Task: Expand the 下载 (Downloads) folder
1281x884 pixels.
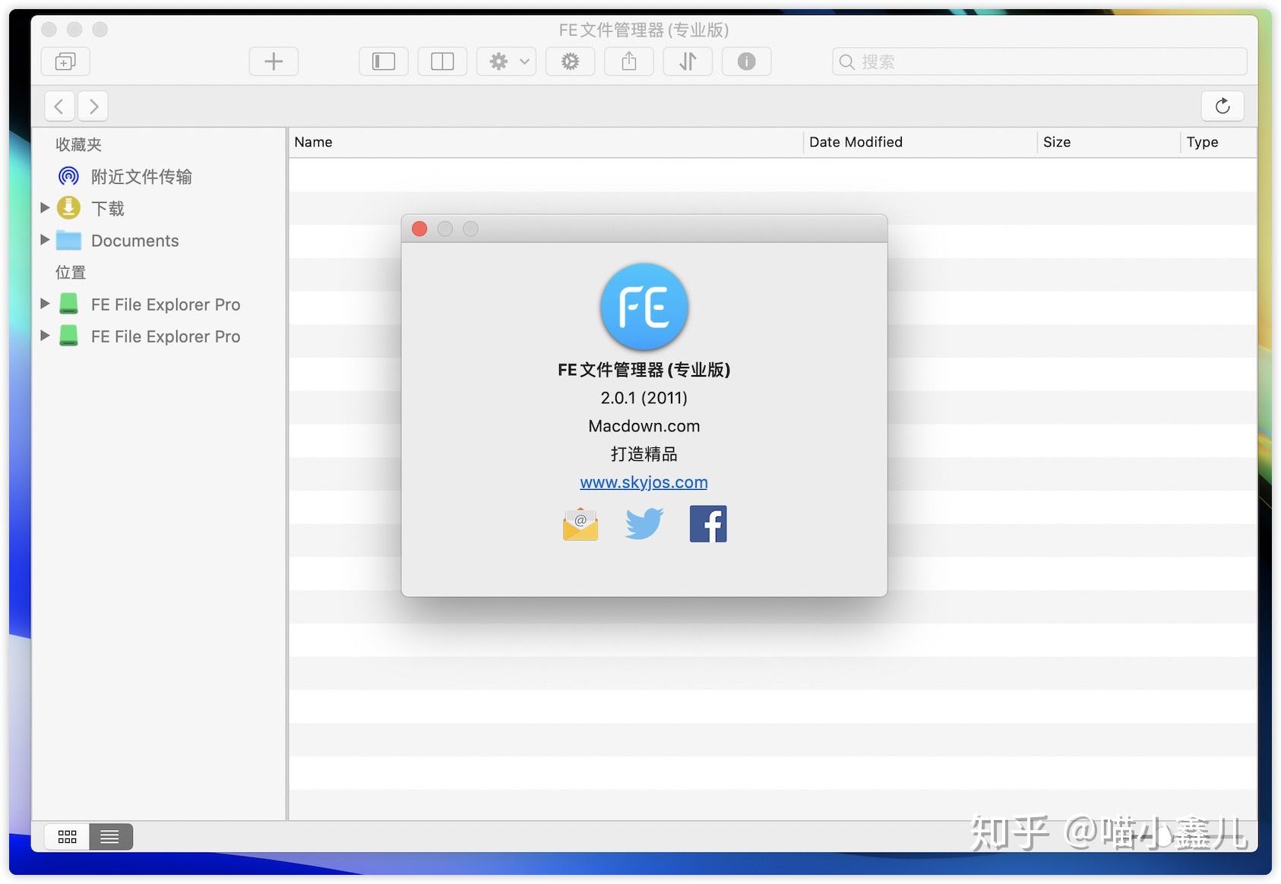Action: [45, 207]
